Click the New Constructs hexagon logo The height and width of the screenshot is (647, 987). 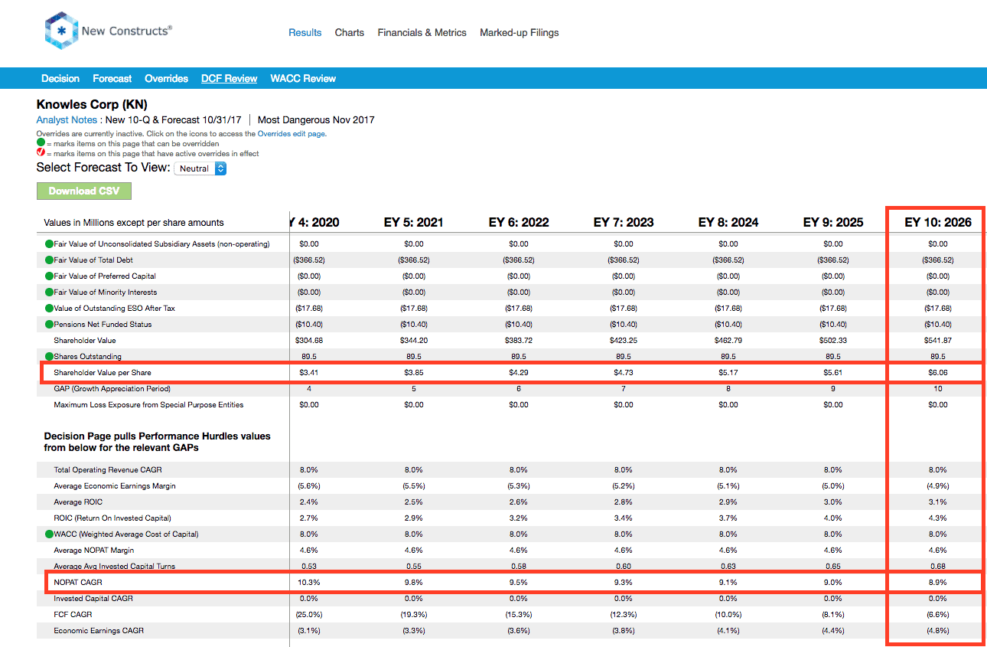(61, 31)
